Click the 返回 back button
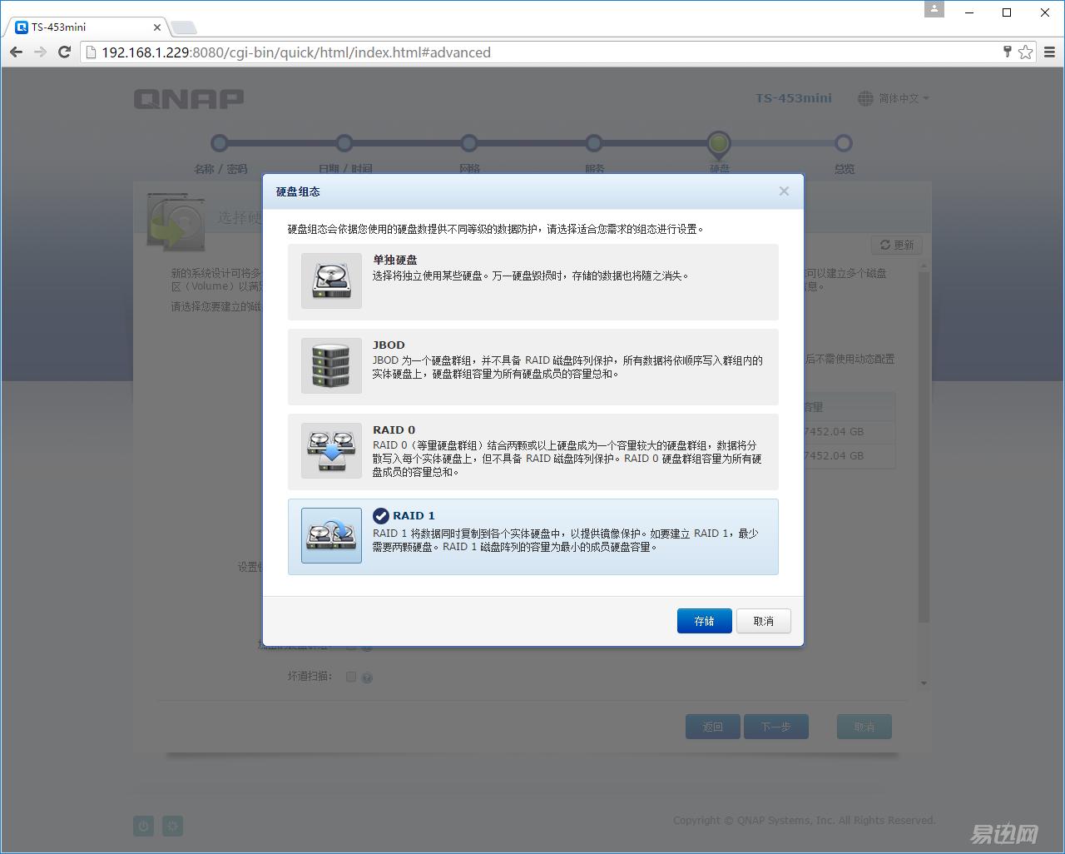 (713, 727)
